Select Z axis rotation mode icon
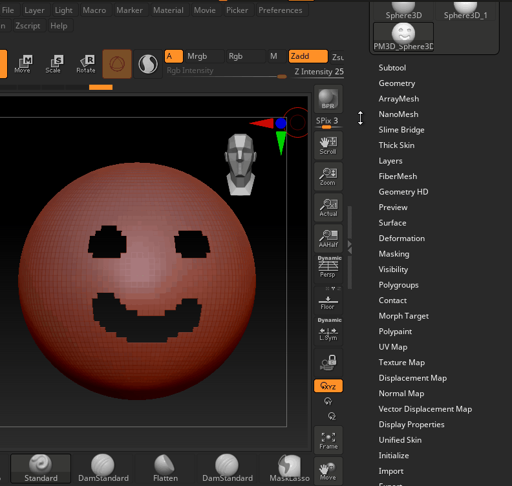The image size is (512, 486). point(332,416)
